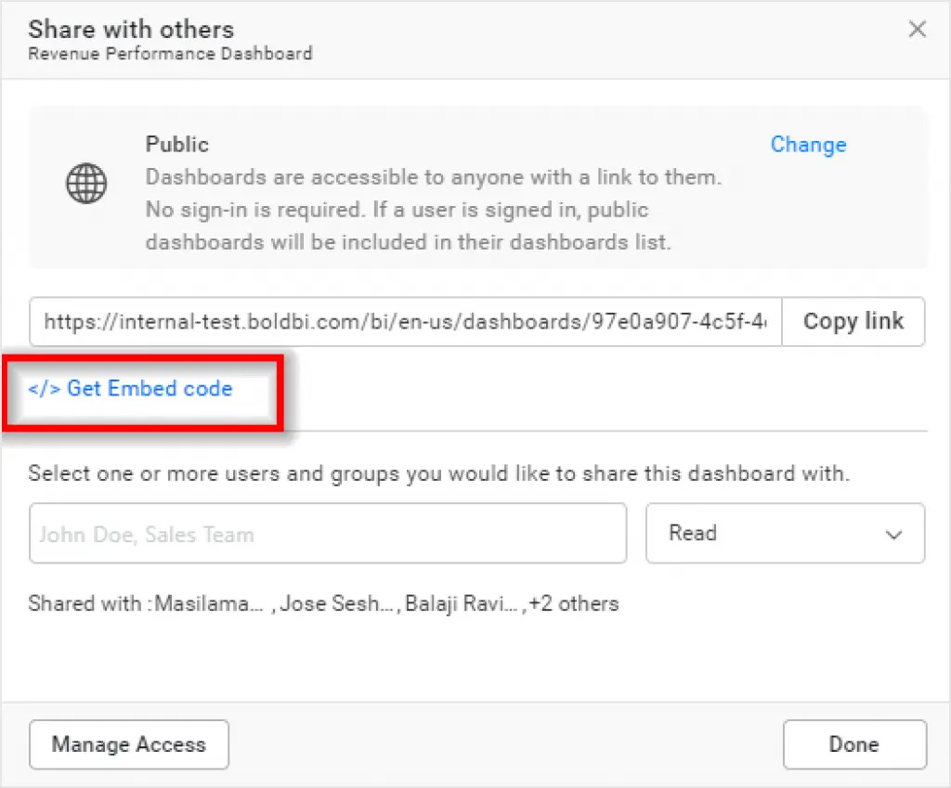
Task: Expand the permission chevron arrow
Action: click(893, 535)
